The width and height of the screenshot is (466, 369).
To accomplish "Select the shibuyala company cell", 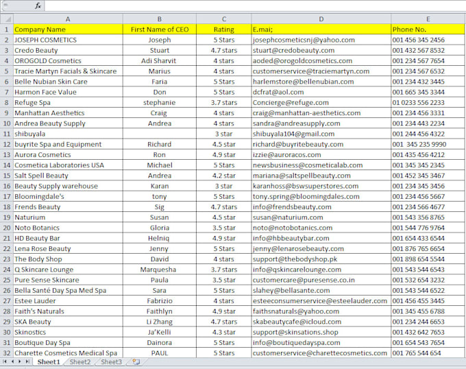I will [x=68, y=134].
